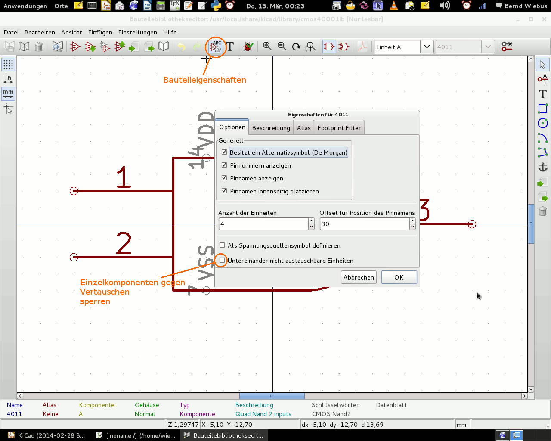This screenshot has width=551, height=441.
Task: Create a new component icon
Action: pos(76,47)
